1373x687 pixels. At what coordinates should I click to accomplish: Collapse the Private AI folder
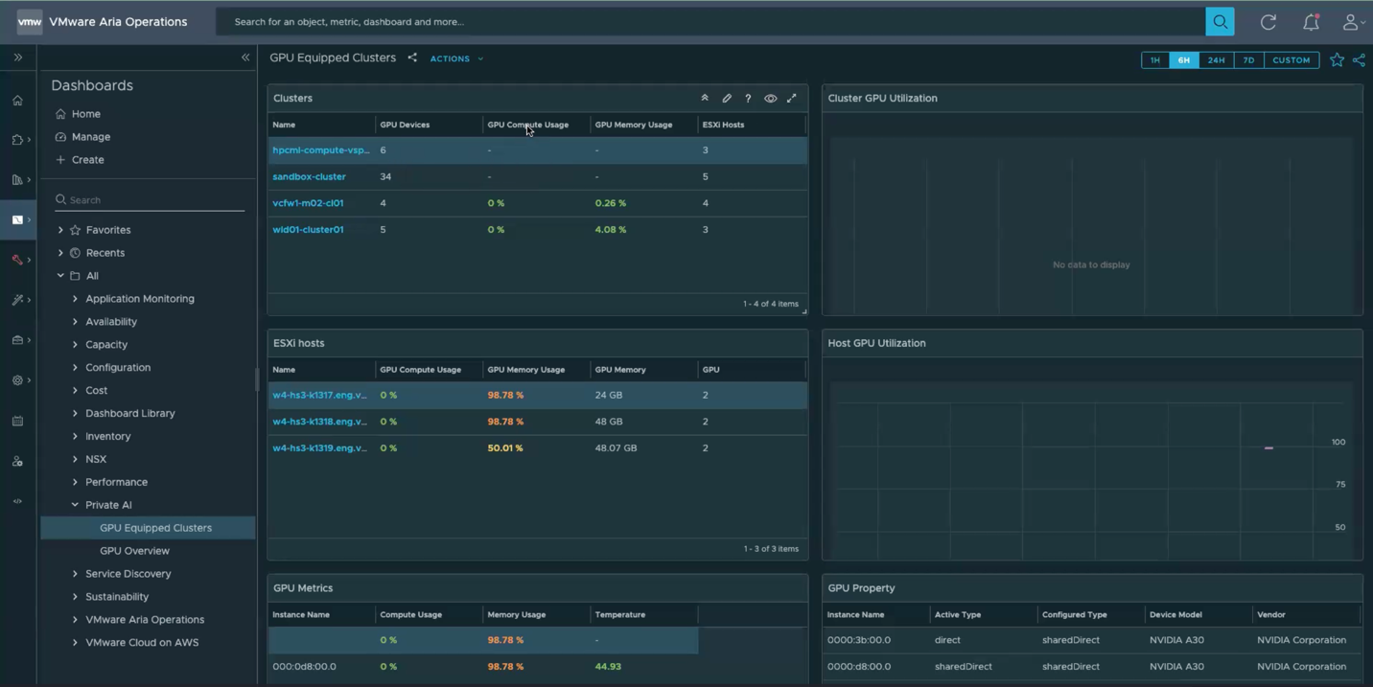75,505
